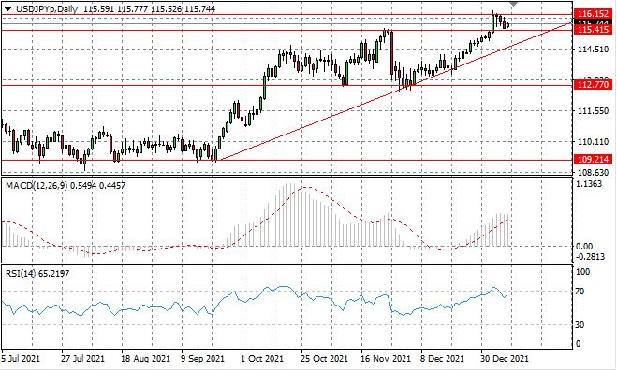Viewport: 617px width, 370px height.
Task: Click the chart shift marker triangle
Action: pyautogui.click(x=513, y=4)
